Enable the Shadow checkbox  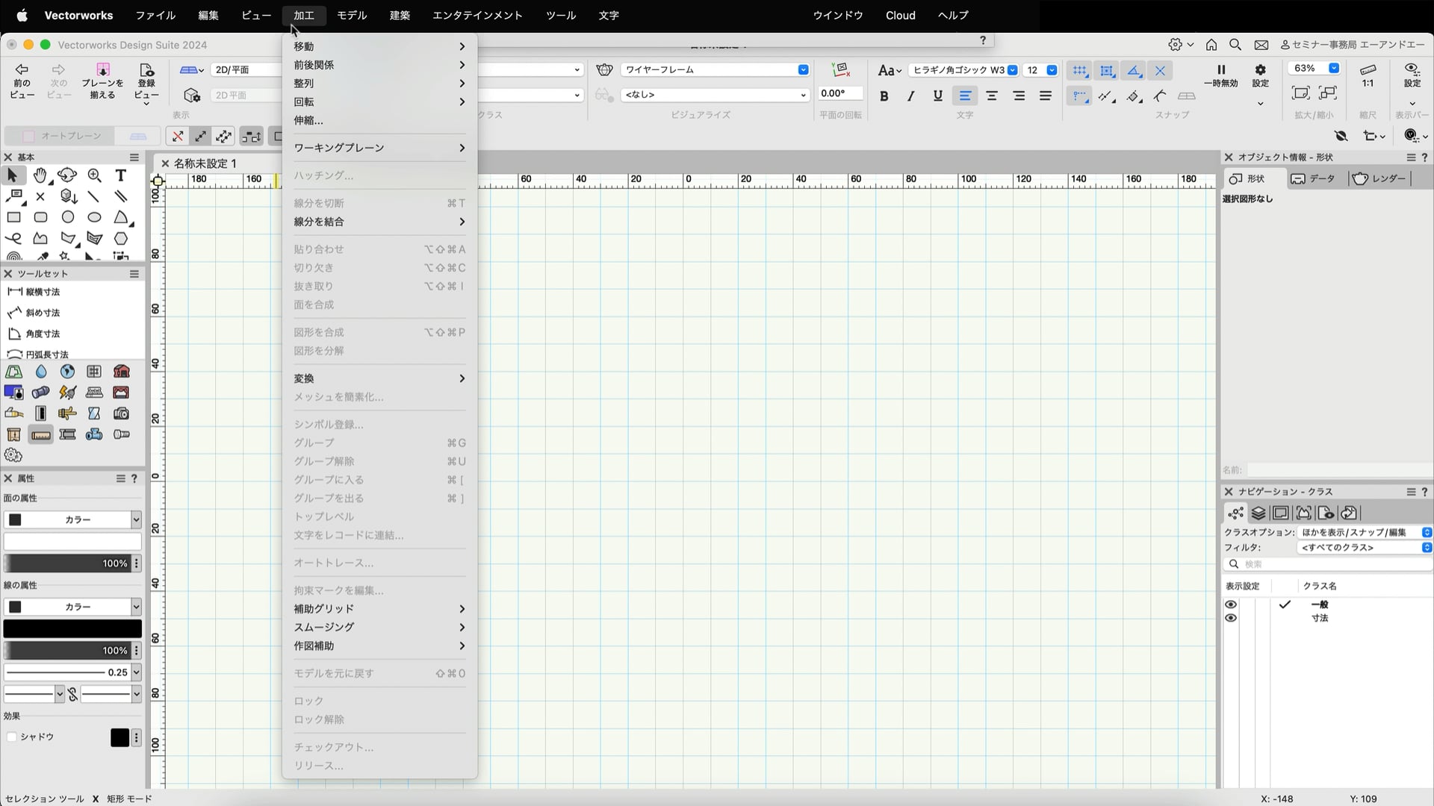click(x=12, y=737)
